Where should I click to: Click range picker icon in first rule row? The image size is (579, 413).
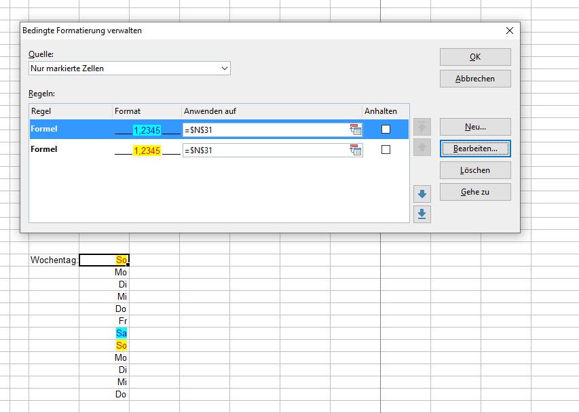pyautogui.click(x=356, y=130)
